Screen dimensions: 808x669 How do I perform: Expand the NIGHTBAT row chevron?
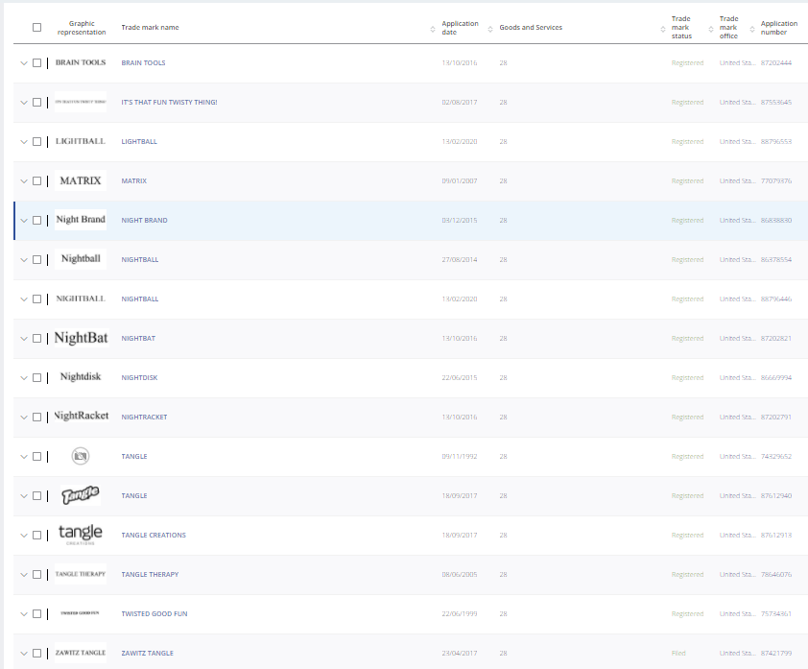(24, 339)
